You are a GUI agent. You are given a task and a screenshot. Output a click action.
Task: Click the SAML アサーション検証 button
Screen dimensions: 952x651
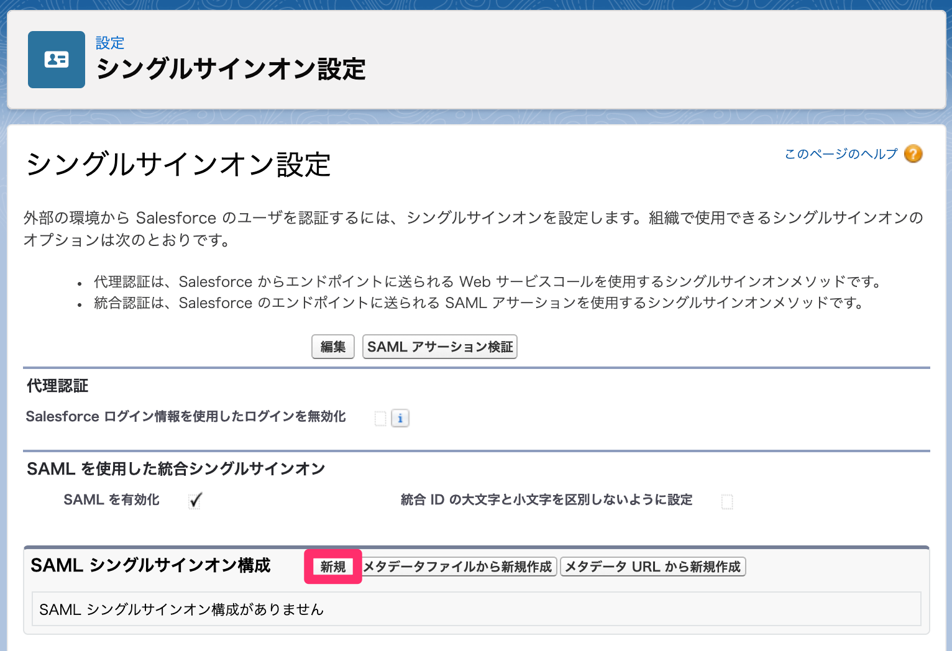point(440,347)
